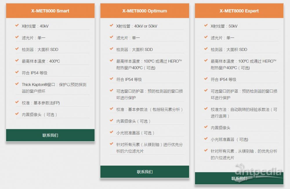The image size is (290, 189).
Task: Click checkmark beside Optimum 六位滤光片 item
Action: (x=111, y=144)
